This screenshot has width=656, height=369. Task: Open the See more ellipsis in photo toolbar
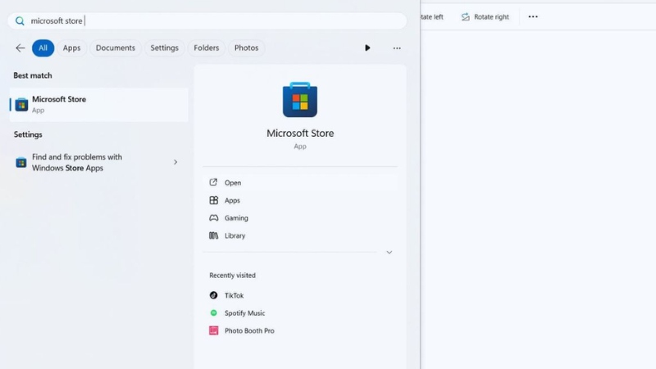[533, 16]
